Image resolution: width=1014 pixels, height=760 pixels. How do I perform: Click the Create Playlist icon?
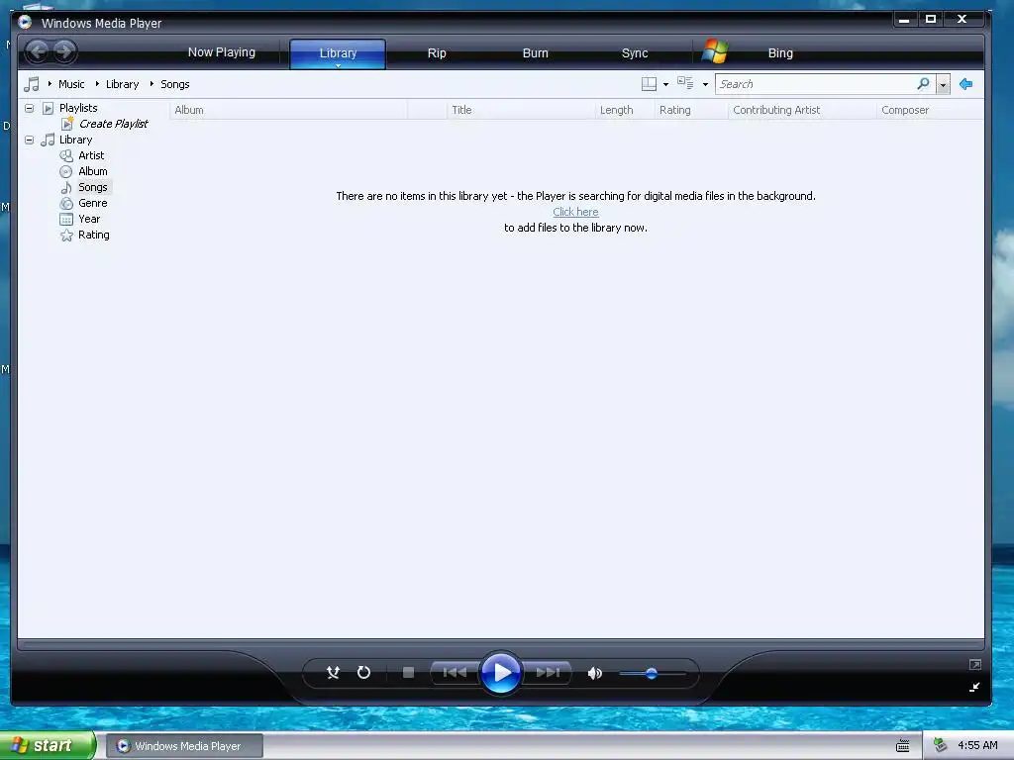pos(67,124)
